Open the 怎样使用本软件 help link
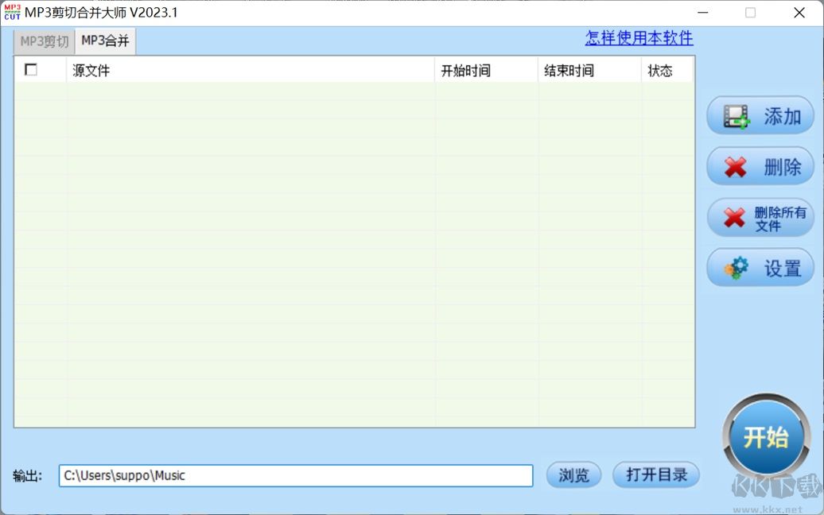Image resolution: width=824 pixels, height=515 pixels. 639,38
